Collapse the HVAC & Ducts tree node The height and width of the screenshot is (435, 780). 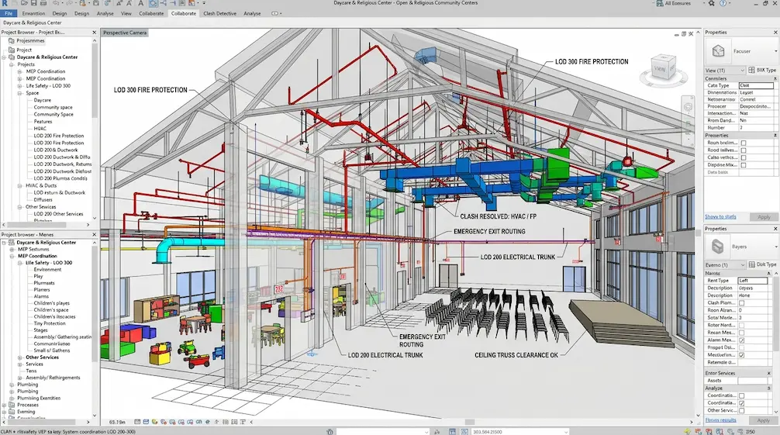pos(20,185)
